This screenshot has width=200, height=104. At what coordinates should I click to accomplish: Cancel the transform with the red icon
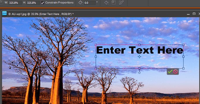175,72
